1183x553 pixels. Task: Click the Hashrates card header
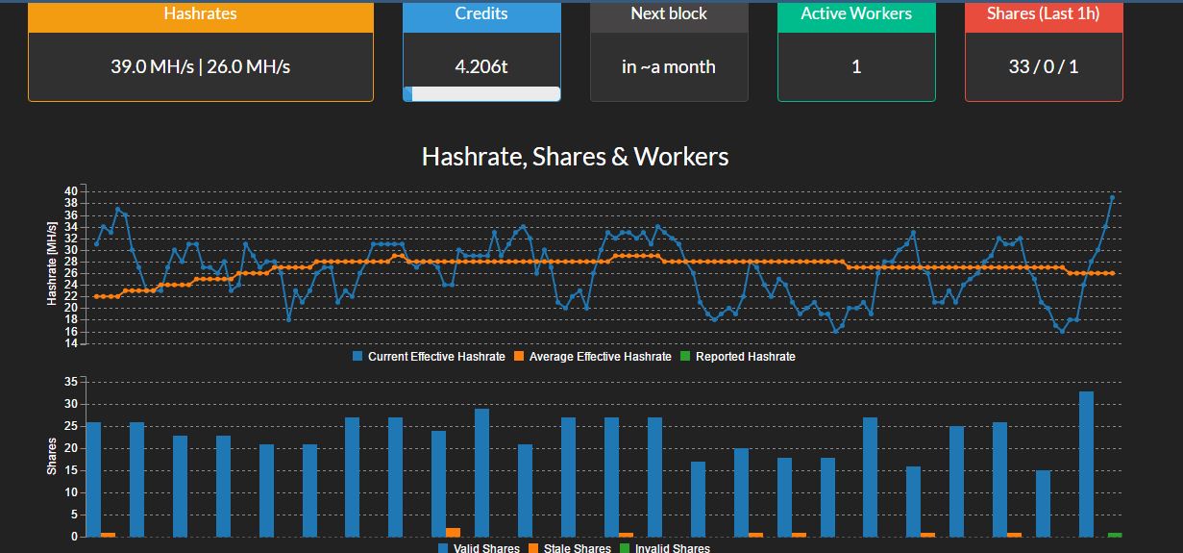pos(200,14)
